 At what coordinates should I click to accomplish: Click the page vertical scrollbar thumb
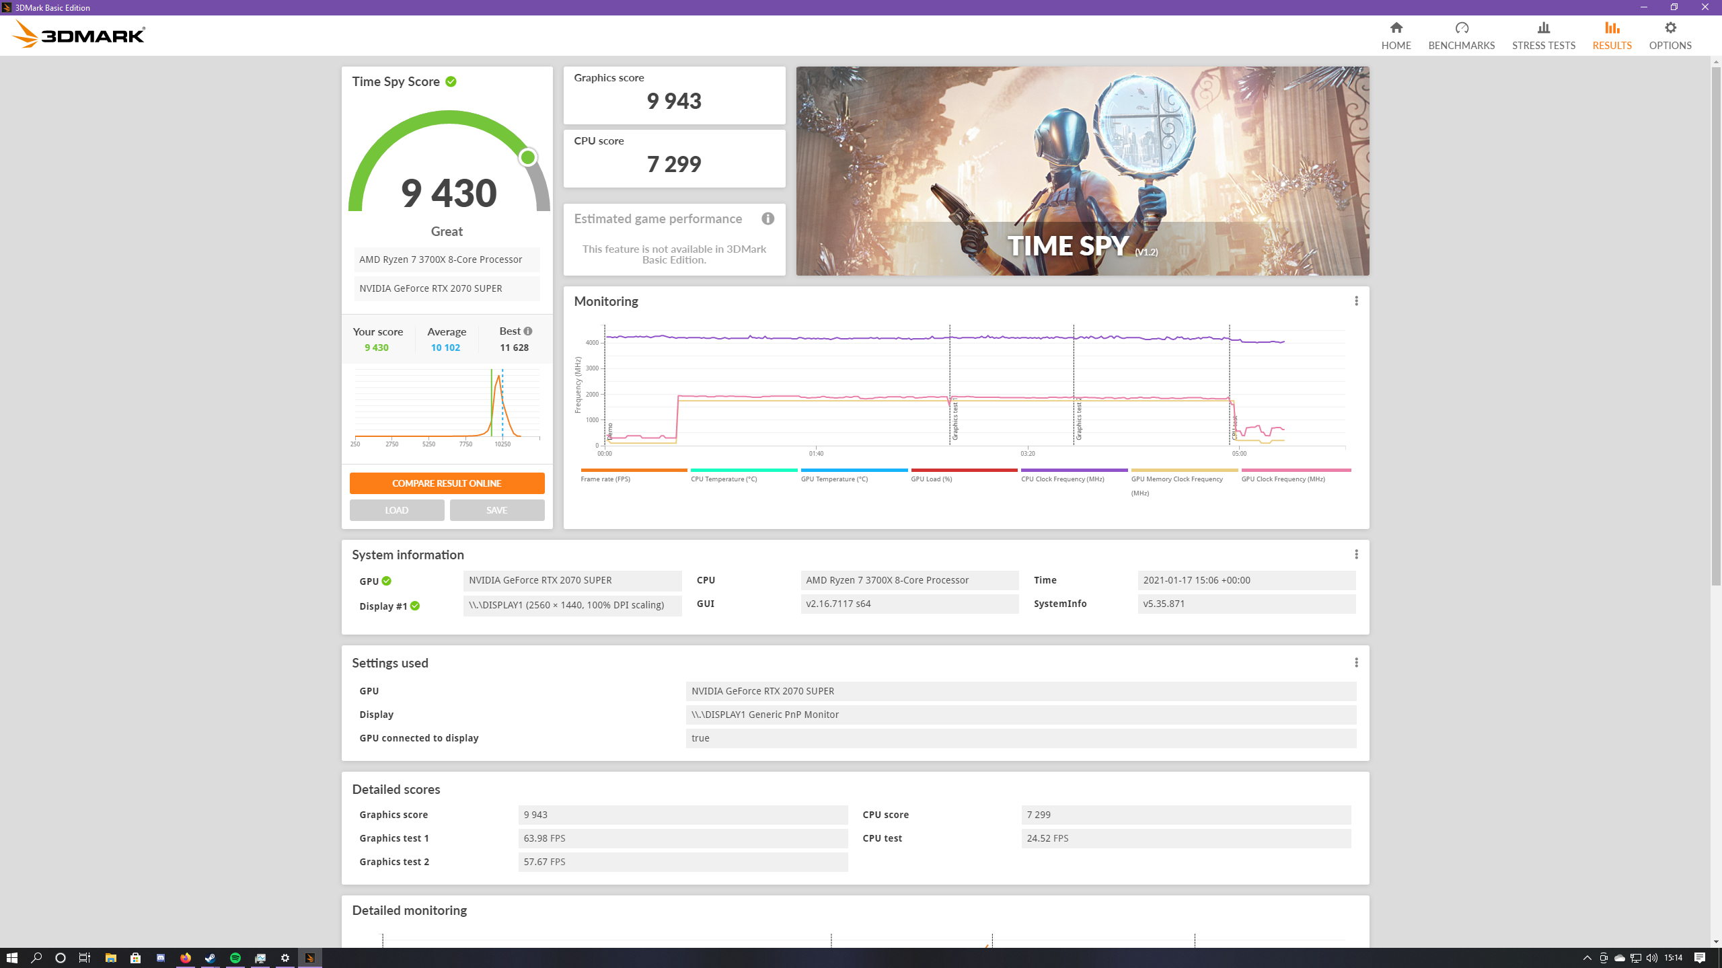pyautogui.click(x=1716, y=326)
